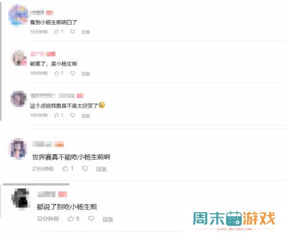Screen dimensions: 286x234
Task: Reply to the comment posted 32分钟前
Action: pos(108,219)
